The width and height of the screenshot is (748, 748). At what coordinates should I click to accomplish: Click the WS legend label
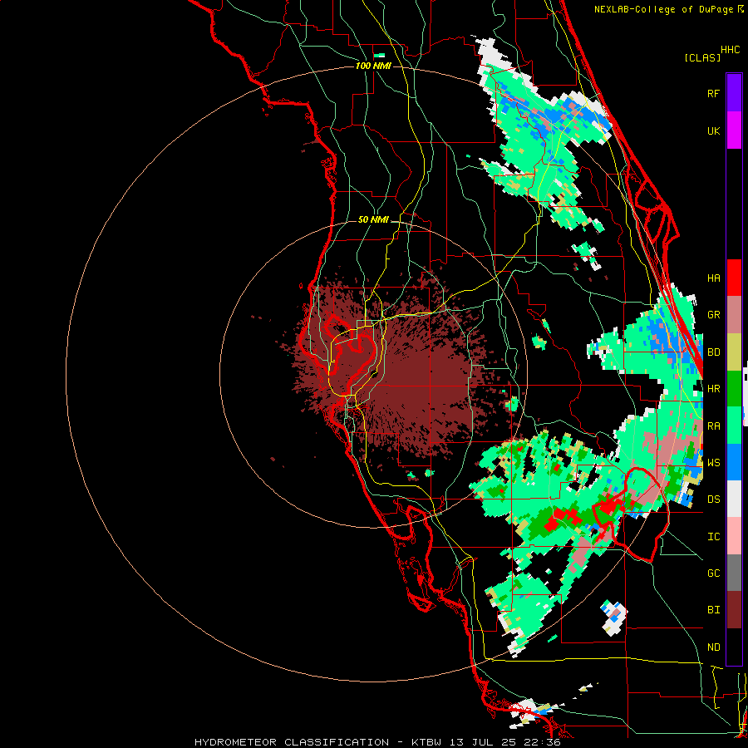point(713,463)
